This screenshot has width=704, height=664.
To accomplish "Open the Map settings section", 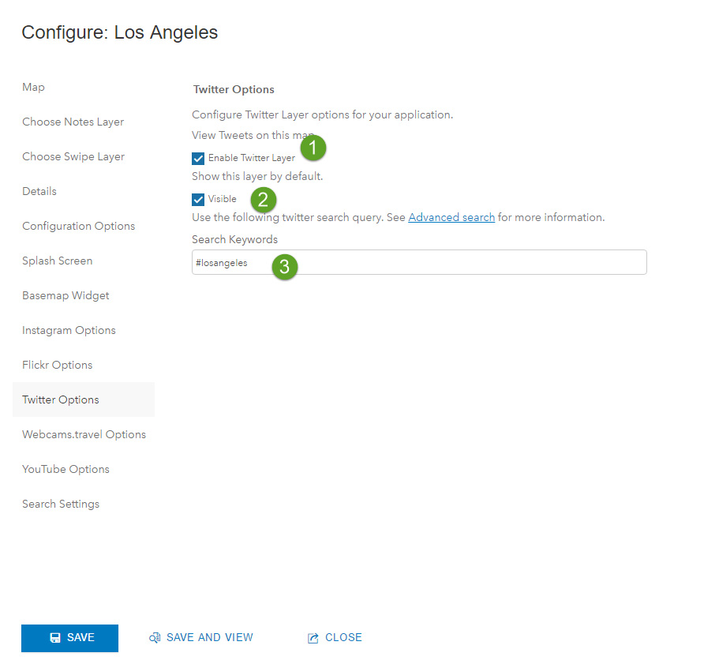I will point(33,87).
